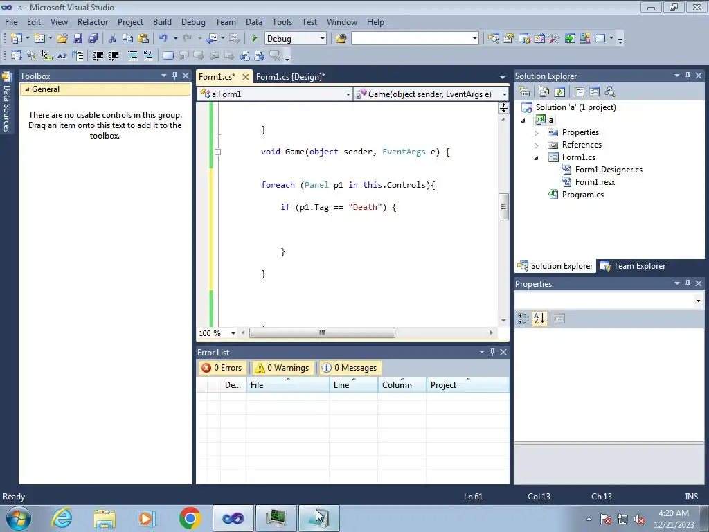Sort Error List by the Project column
Viewport: 709px width, 532px height.
[x=467, y=384]
